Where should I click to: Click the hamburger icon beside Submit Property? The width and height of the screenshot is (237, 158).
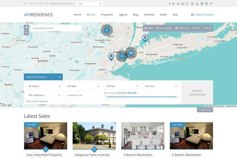(x=192, y=15)
